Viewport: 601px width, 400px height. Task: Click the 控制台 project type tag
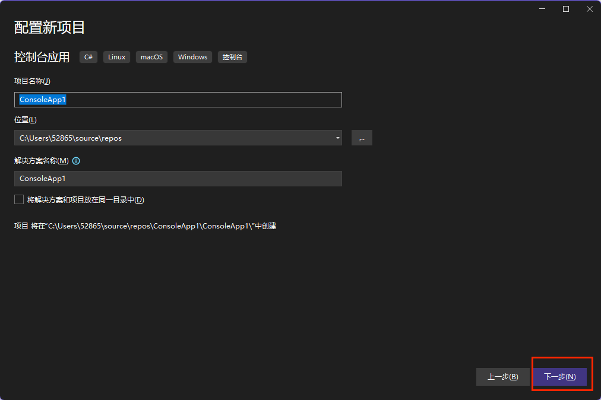click(x=232, y=57)
